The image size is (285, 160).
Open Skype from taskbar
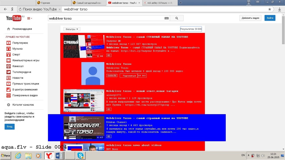point(81,156)
